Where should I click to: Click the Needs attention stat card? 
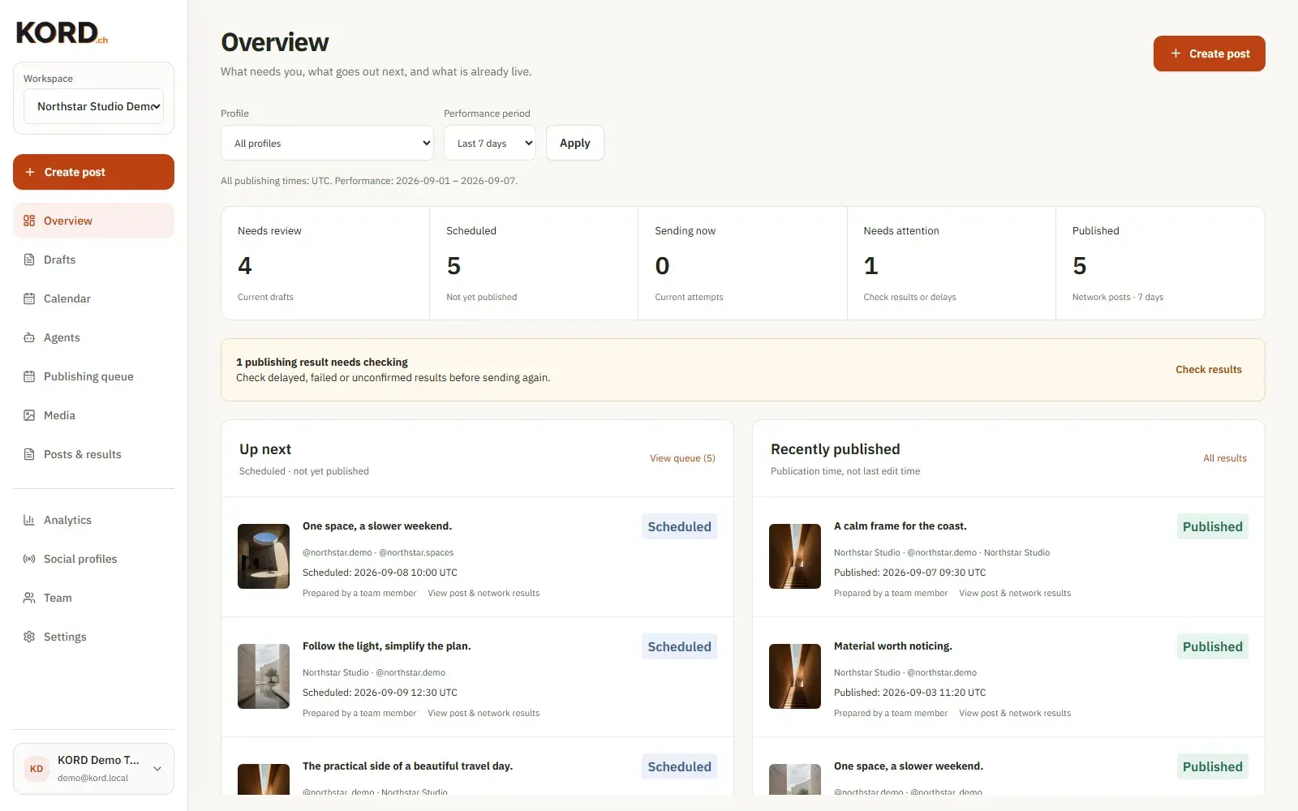coord(952,263)
